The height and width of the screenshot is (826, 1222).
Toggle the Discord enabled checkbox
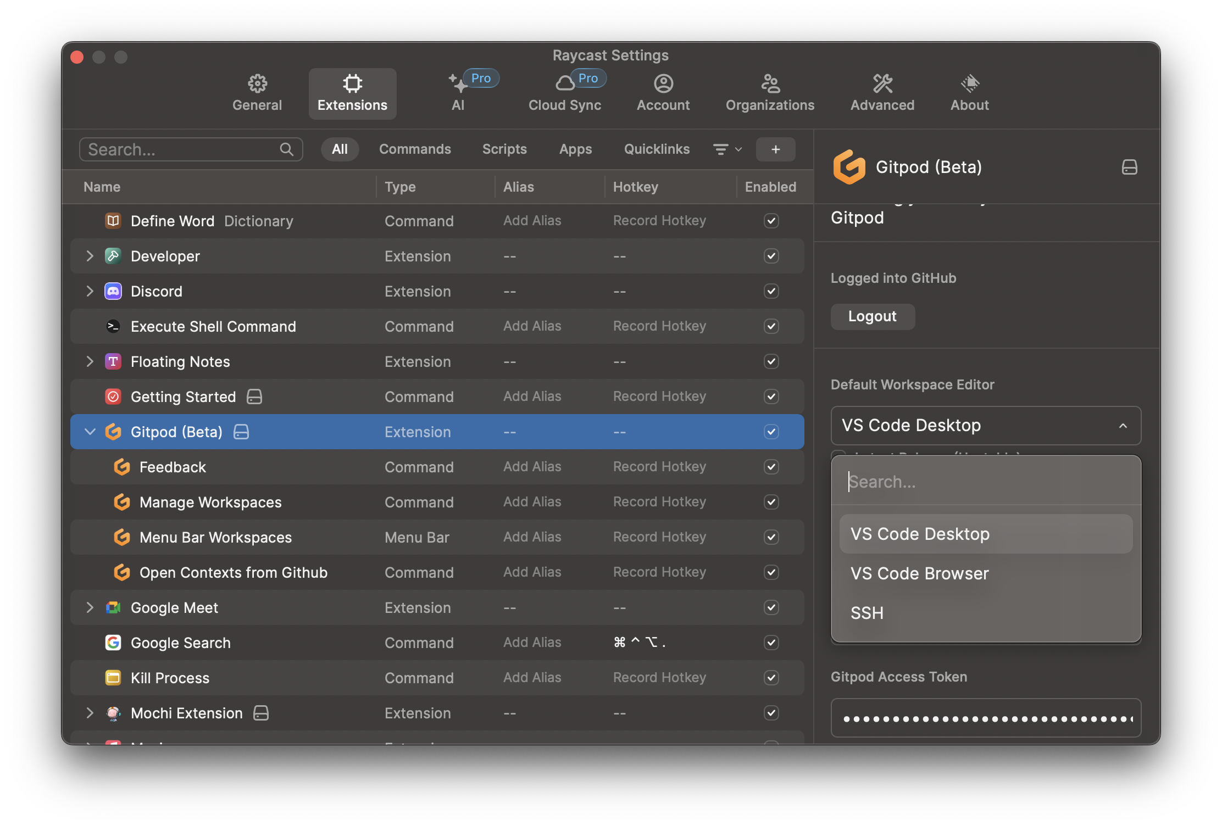(x=771, y=291)
